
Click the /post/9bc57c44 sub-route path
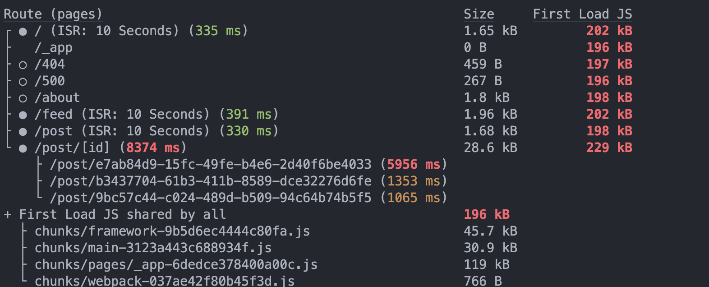tap(211, 198)
